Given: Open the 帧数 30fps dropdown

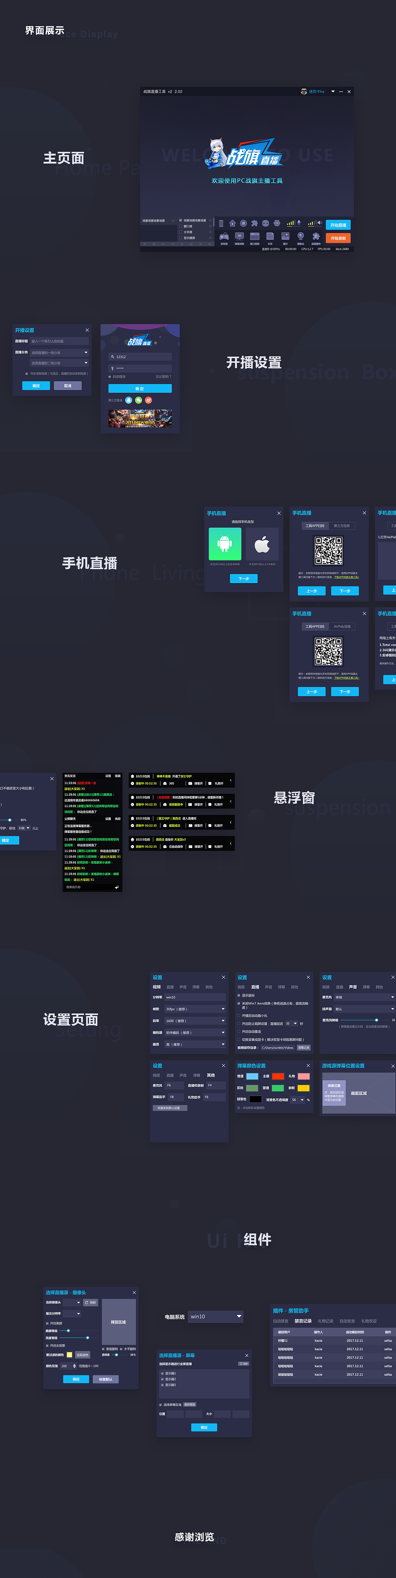Looking at the screenshot, I should [195, 1009].
